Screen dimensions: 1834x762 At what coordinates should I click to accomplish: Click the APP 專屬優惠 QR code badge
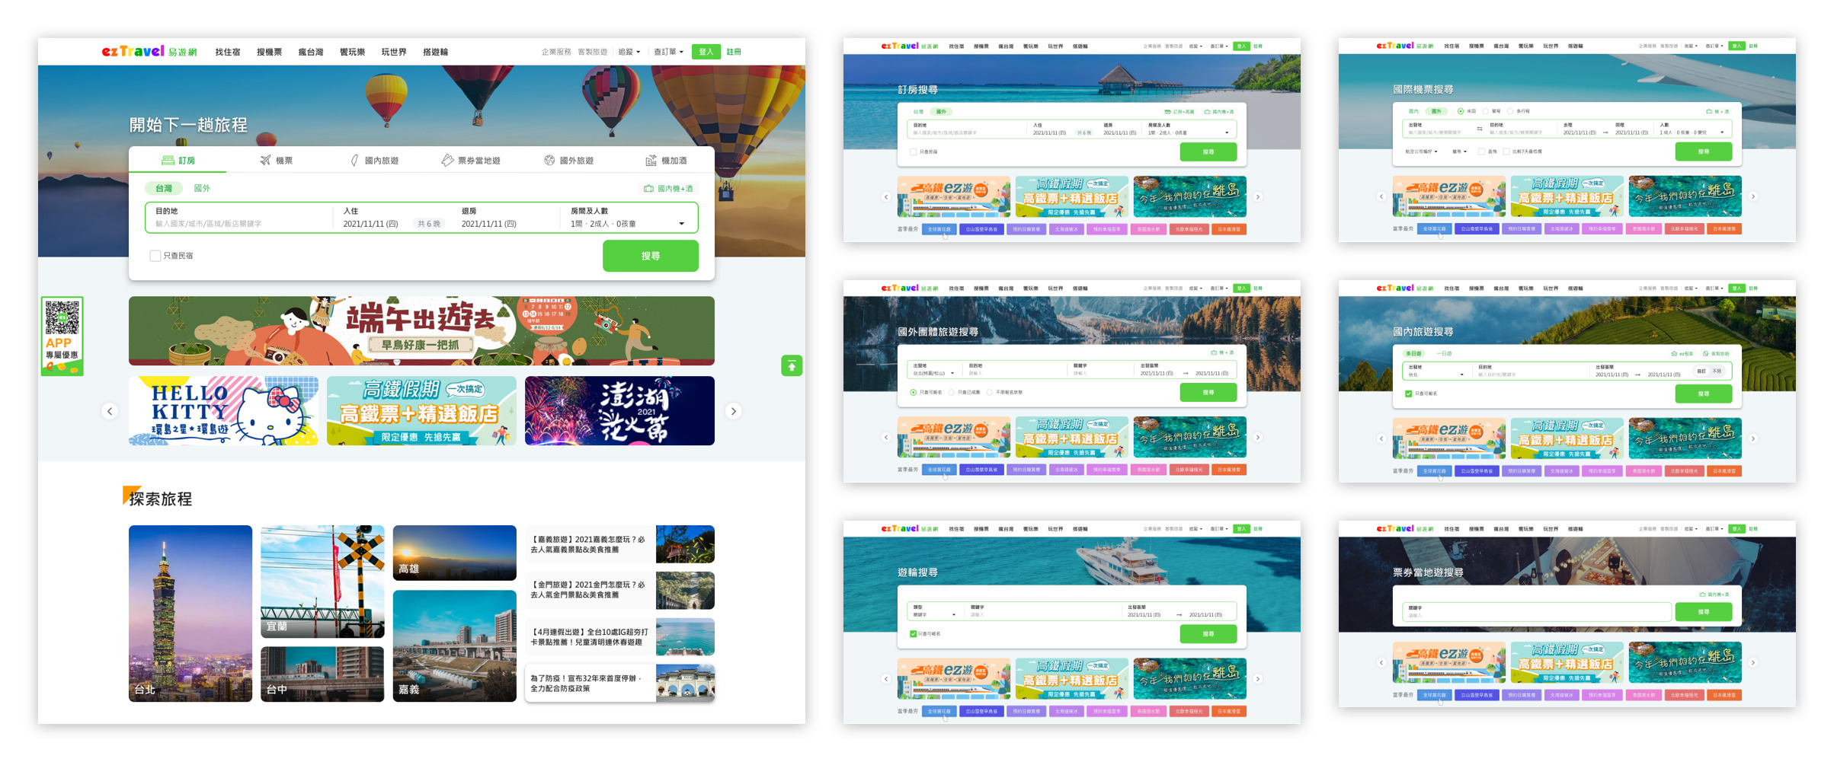point(62,336)
